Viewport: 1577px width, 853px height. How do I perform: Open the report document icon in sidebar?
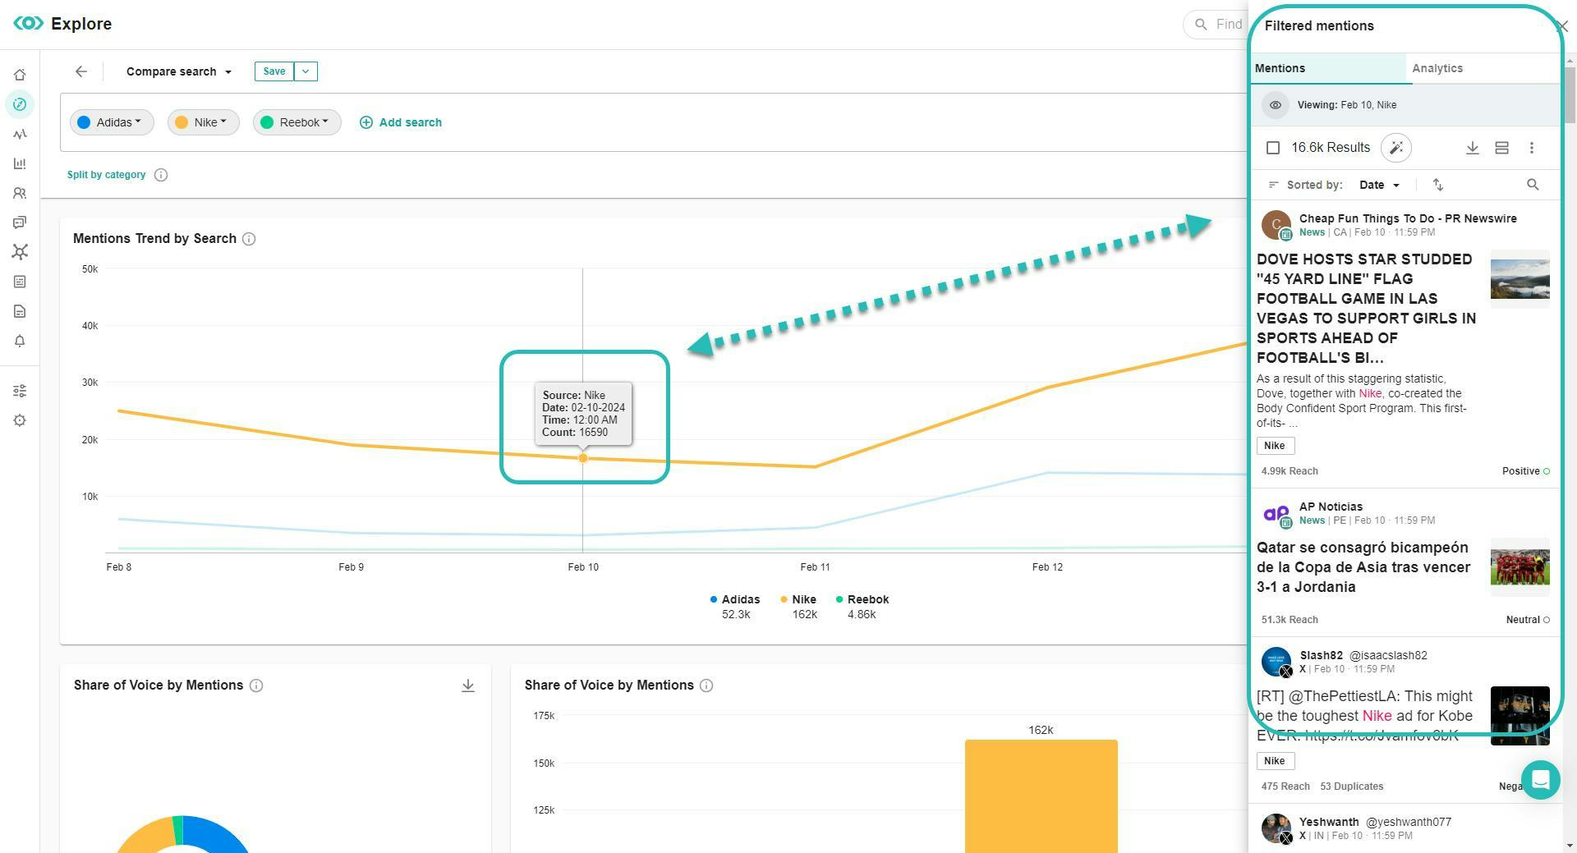[x=20, y=311]
